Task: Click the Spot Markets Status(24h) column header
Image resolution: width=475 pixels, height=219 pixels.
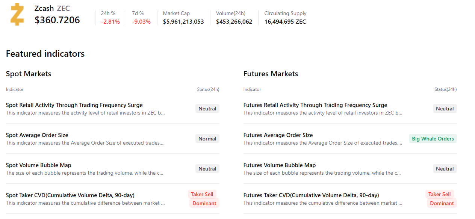Action: [208, 89]
